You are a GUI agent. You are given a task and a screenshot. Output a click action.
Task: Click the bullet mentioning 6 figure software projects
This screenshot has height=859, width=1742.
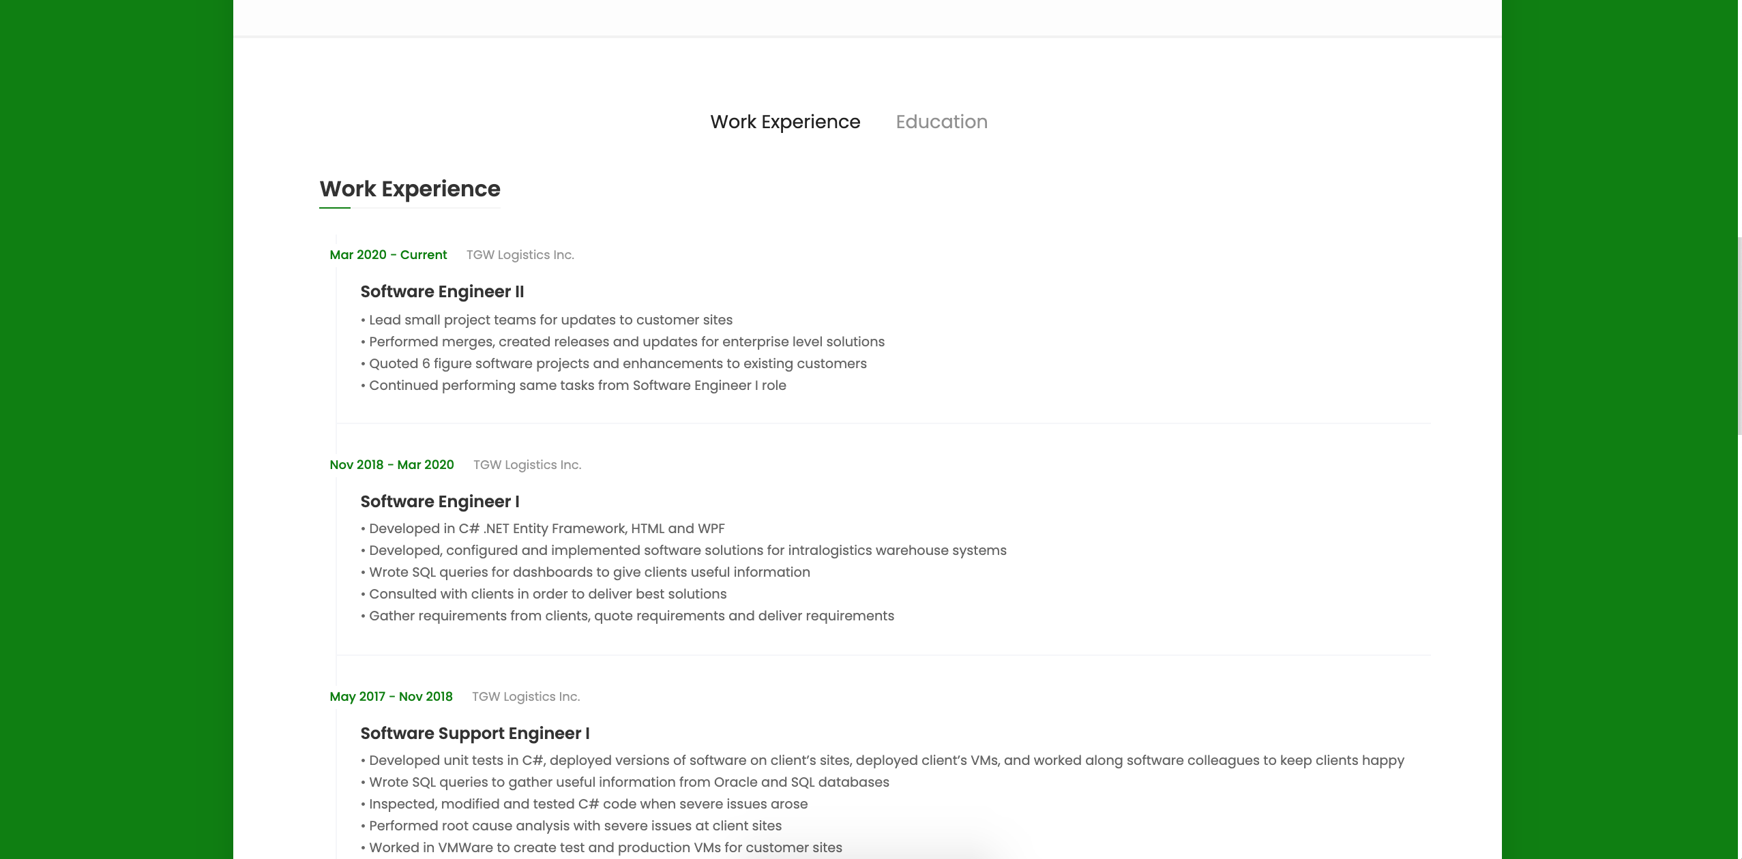614,363
